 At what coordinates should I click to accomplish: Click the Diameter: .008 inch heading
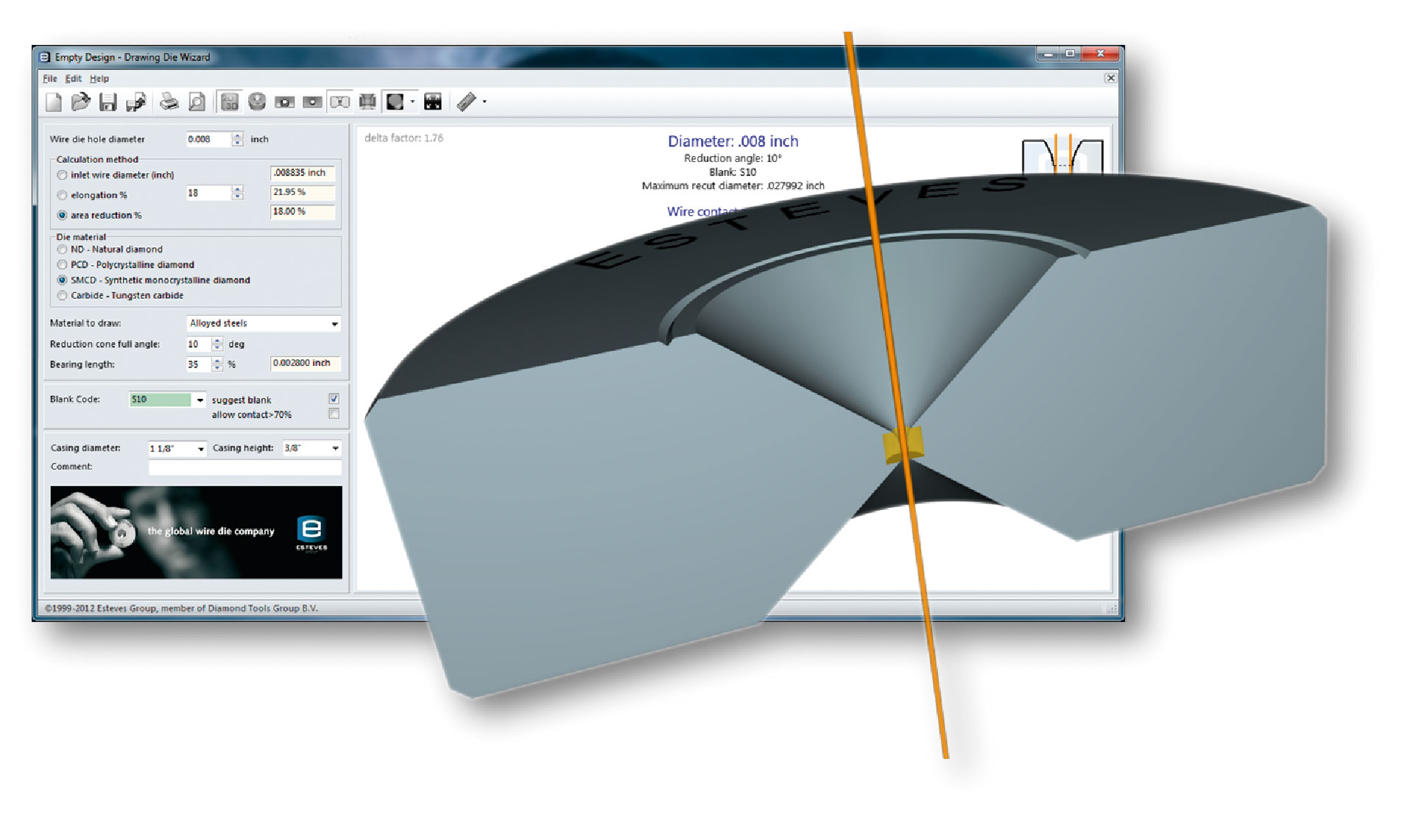click(x=733, y=141)
